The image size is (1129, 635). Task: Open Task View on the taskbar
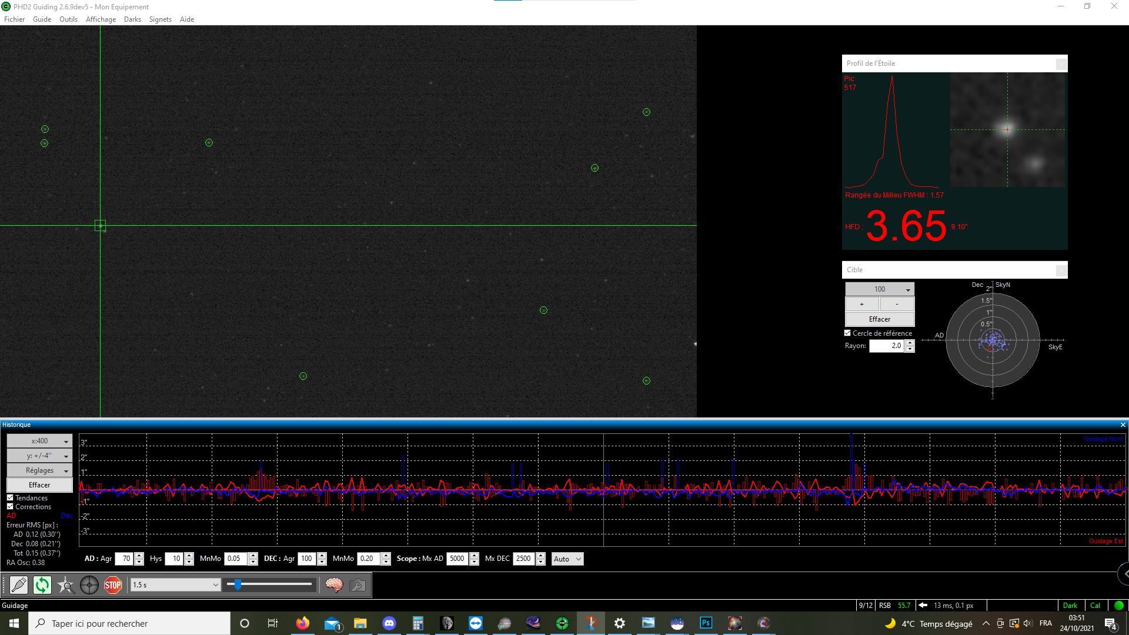pos(273,623)
